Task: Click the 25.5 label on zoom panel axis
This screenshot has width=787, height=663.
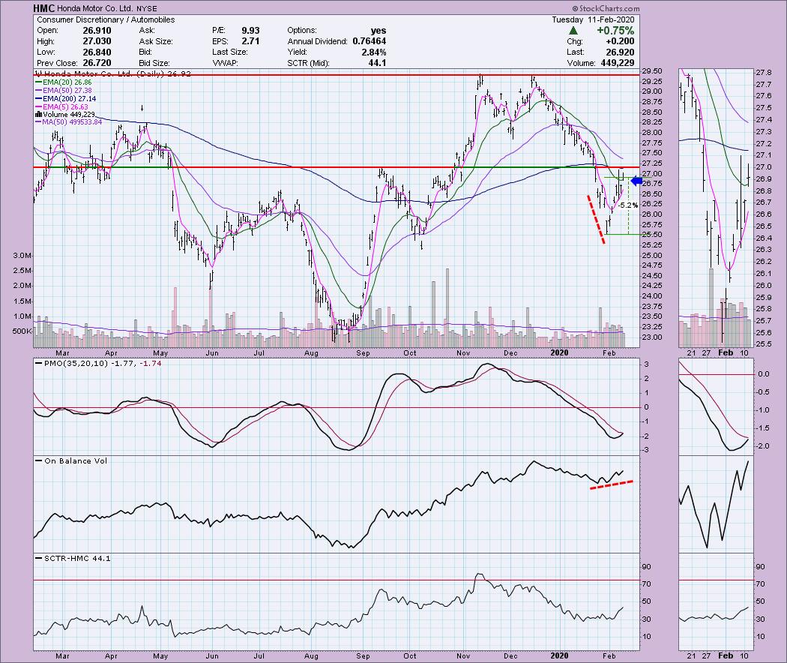Action: point(764,344)
